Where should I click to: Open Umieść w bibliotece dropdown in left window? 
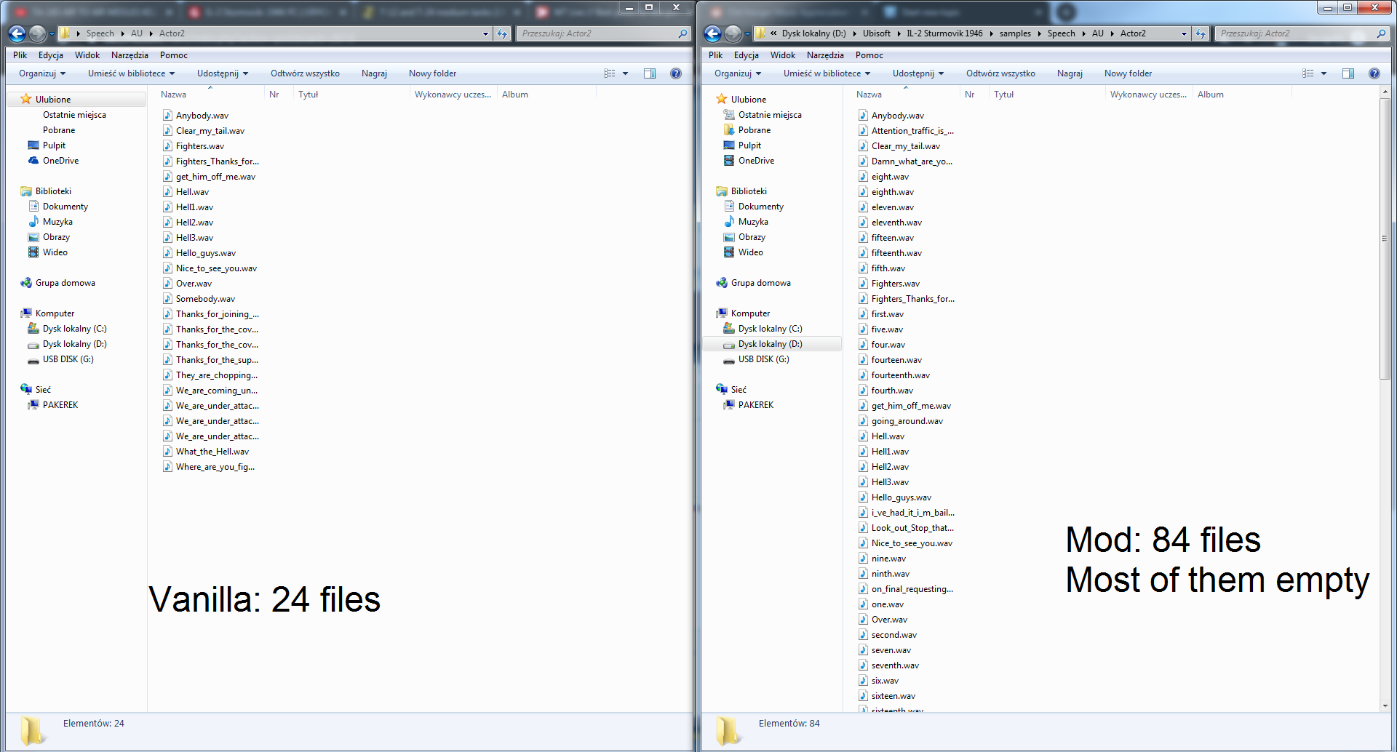[131, 73]
